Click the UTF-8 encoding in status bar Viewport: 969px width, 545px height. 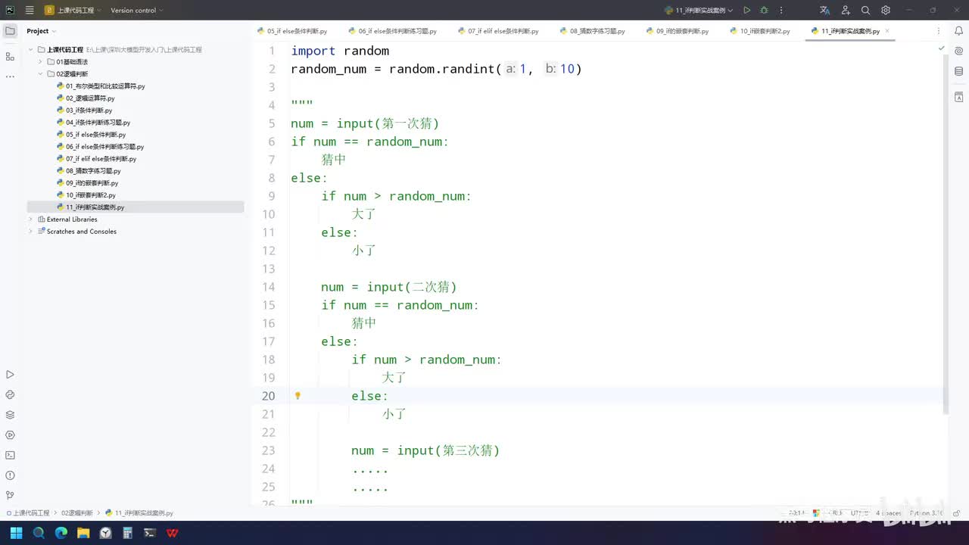[859, 513]
